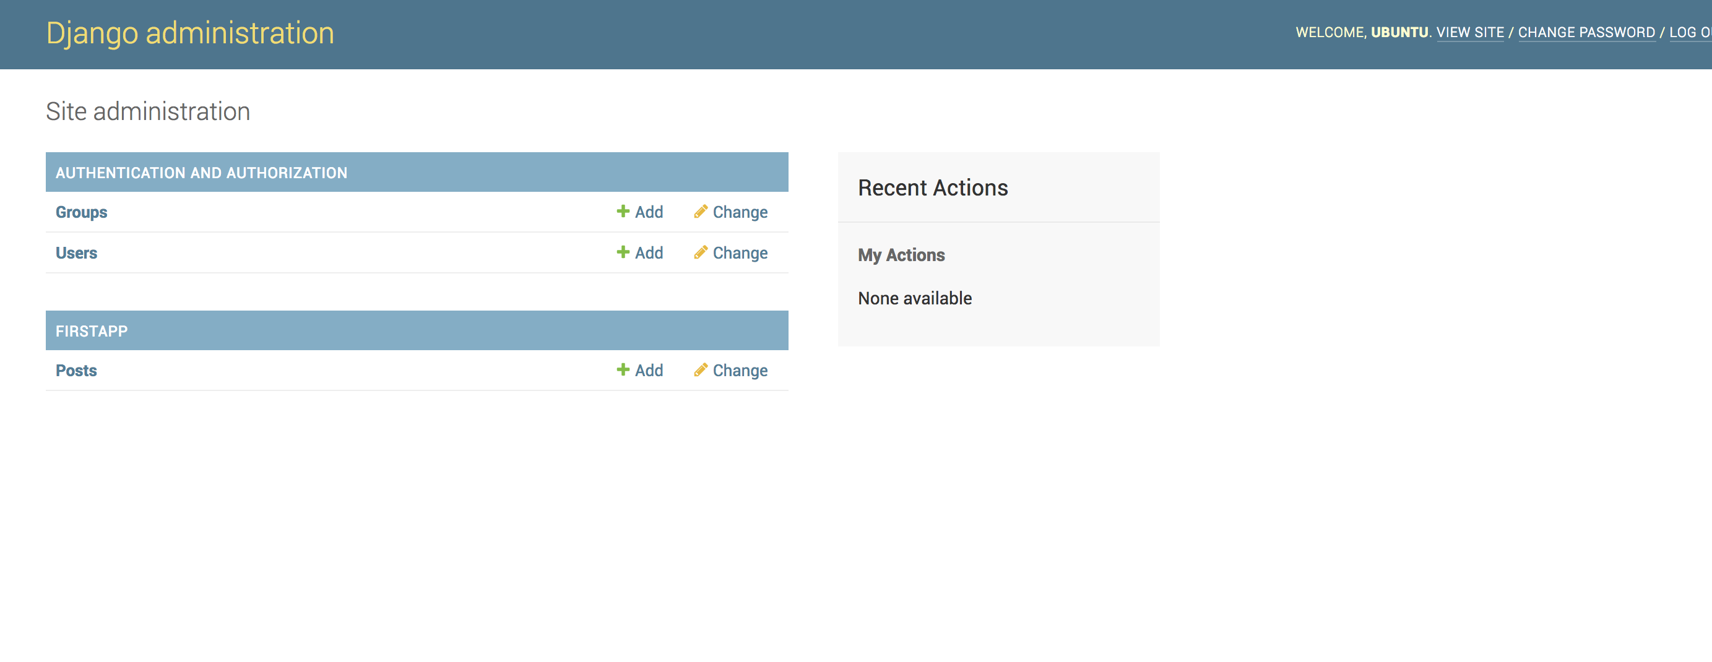Click the pencil icon in Groups row
The height and width of the screenshot is (662, 1712).
coord(700,211)
